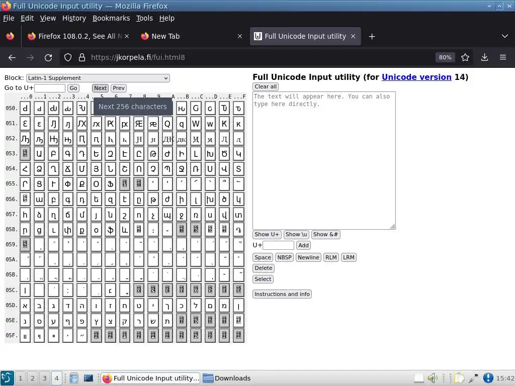Click the U+ code input beside Add
Viewport: 515px width, 386px height.
pos(278,245)
